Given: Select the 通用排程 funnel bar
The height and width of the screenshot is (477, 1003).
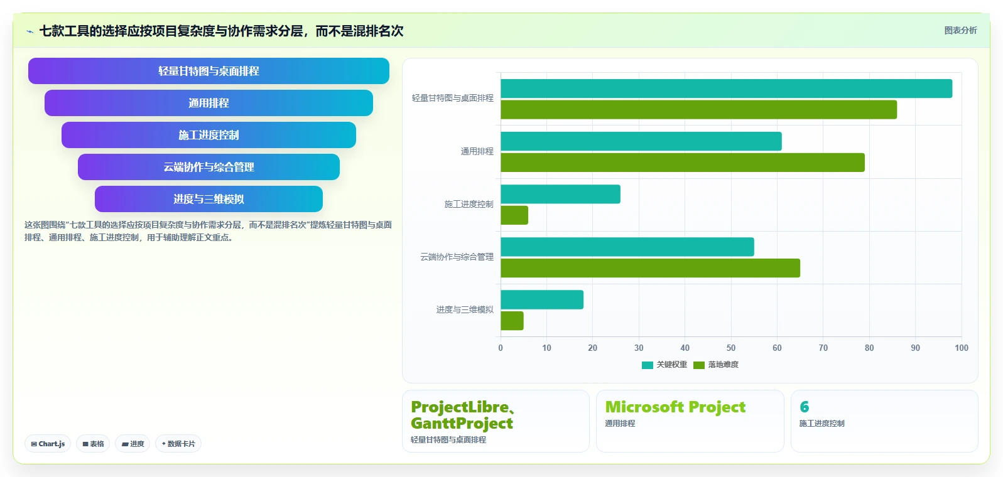Looking at the screenshot, I should click(209, 103).
